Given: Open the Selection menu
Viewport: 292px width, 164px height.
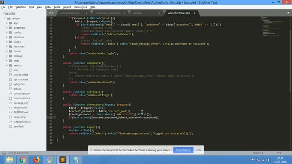Looking at the screenshot, I should click(x=21, y=7).
